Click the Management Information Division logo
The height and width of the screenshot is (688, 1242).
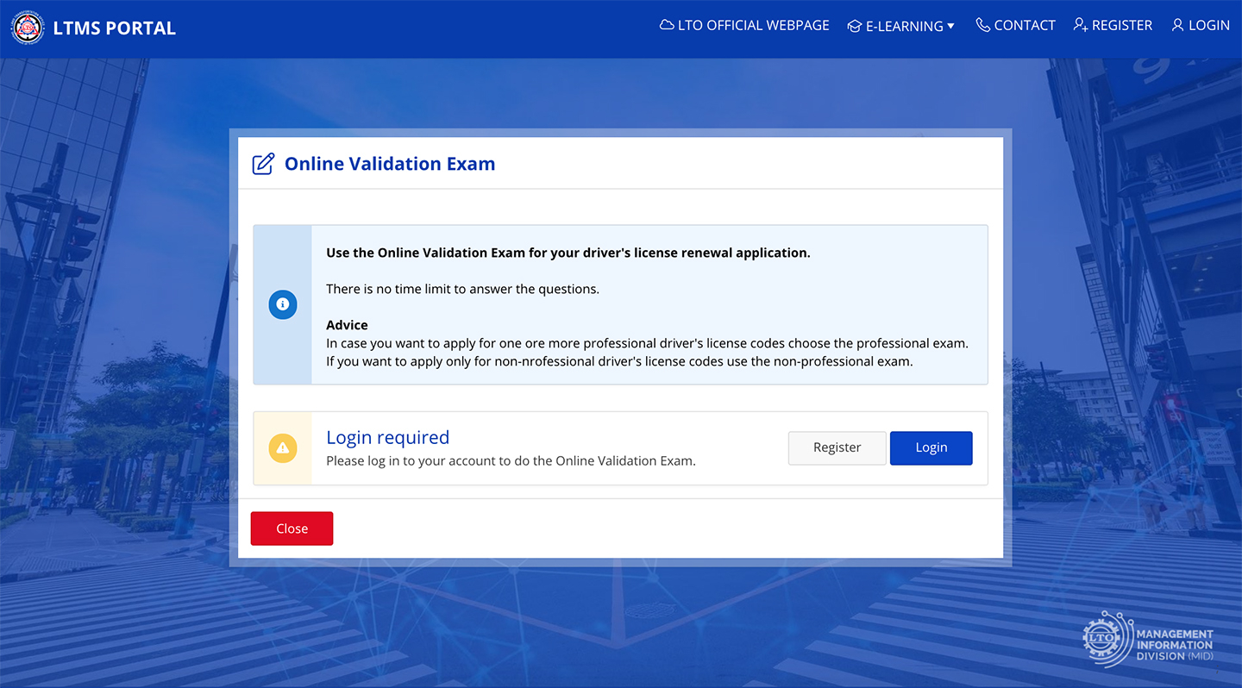[x=1148, y=640]
